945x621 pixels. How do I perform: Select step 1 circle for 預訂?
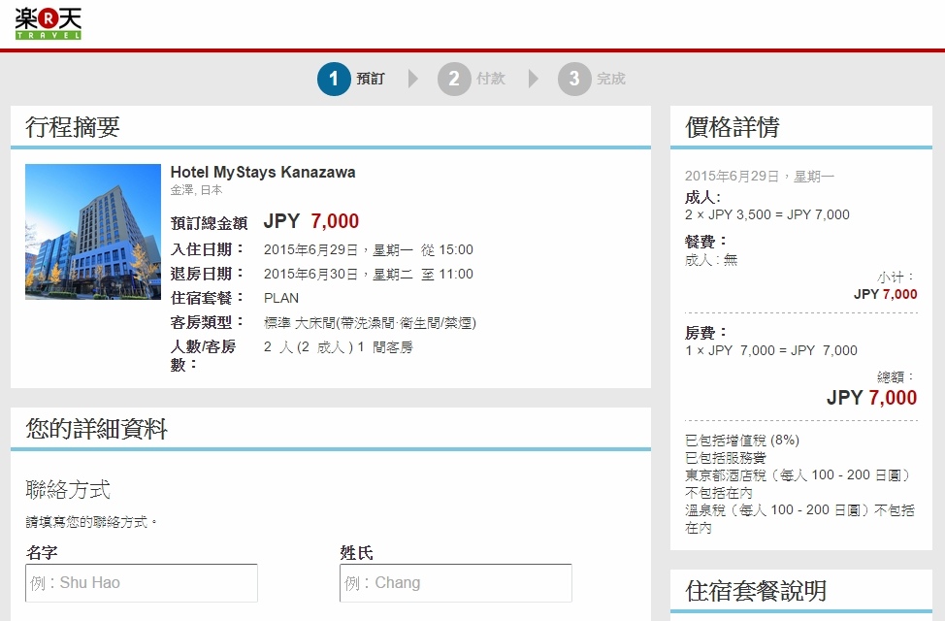tap(334, 79)
